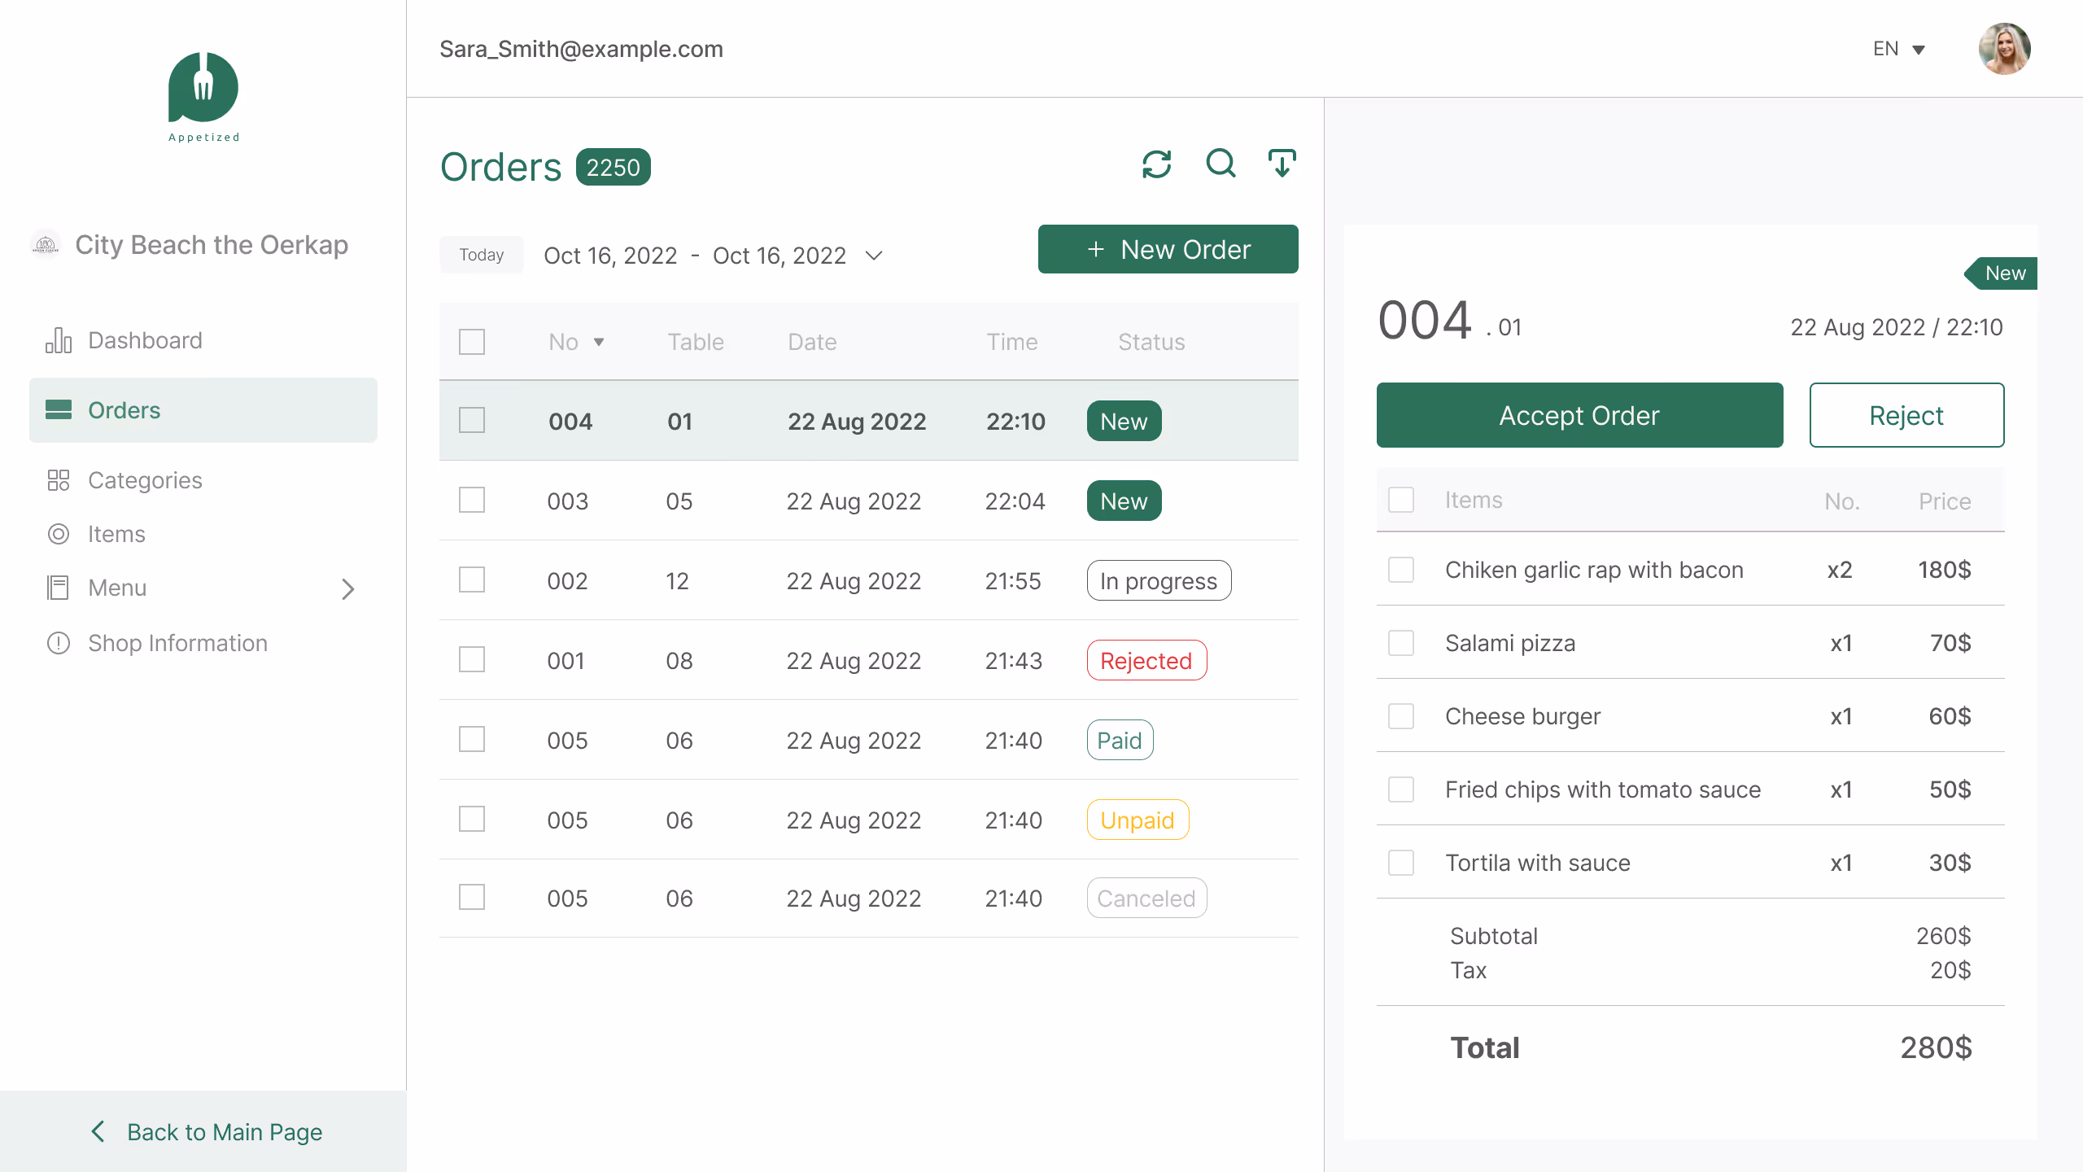2083x1172 pixels.
Task: Check the order 002 row checkbox
Action: tap(472, 579)
